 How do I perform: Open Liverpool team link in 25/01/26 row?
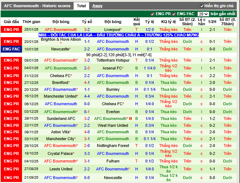(113, 30)
